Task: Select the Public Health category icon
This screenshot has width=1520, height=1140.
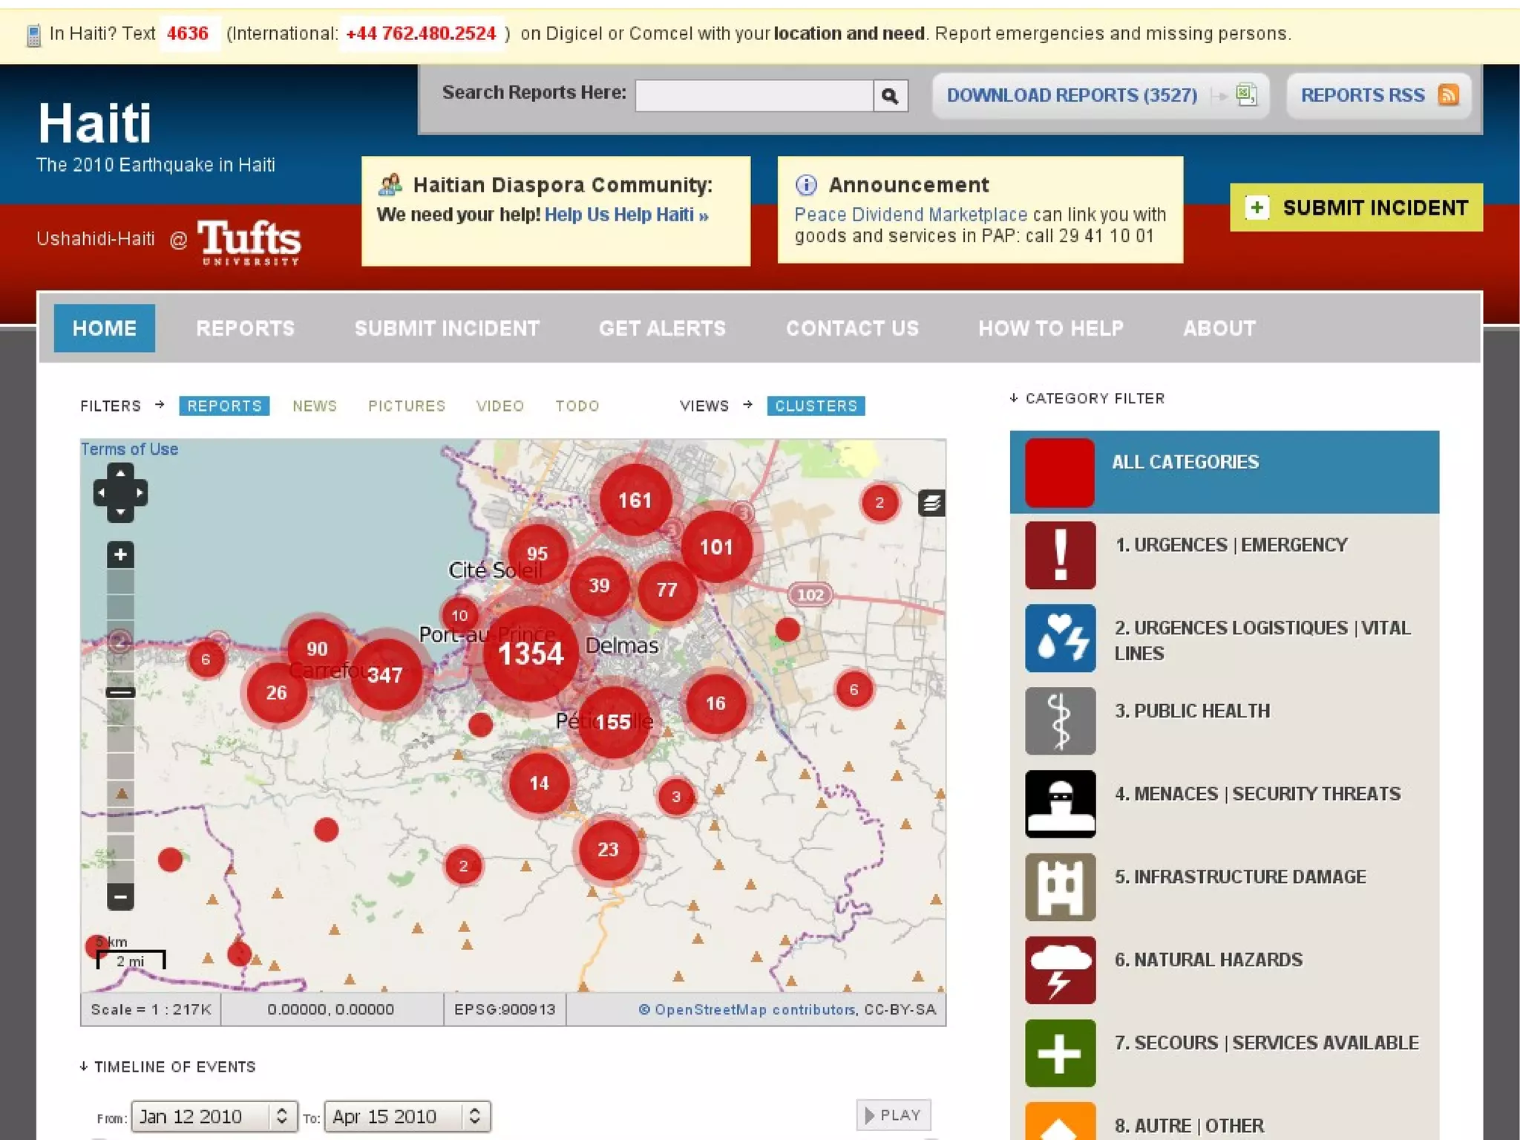Action: point(1060,720)
